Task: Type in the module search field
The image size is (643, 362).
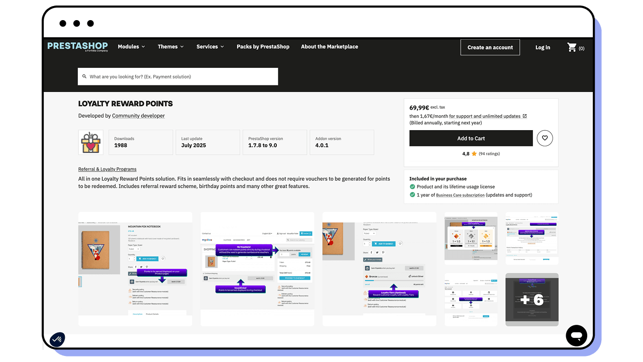Action: pyautogui.click(x=181, y=77)
